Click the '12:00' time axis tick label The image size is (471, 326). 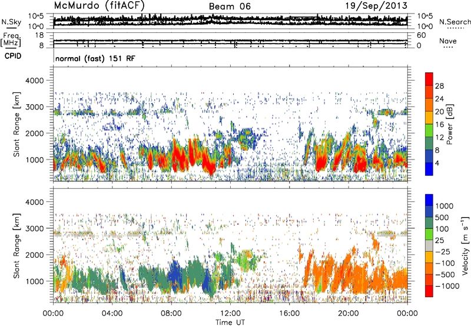pos(230,314)
